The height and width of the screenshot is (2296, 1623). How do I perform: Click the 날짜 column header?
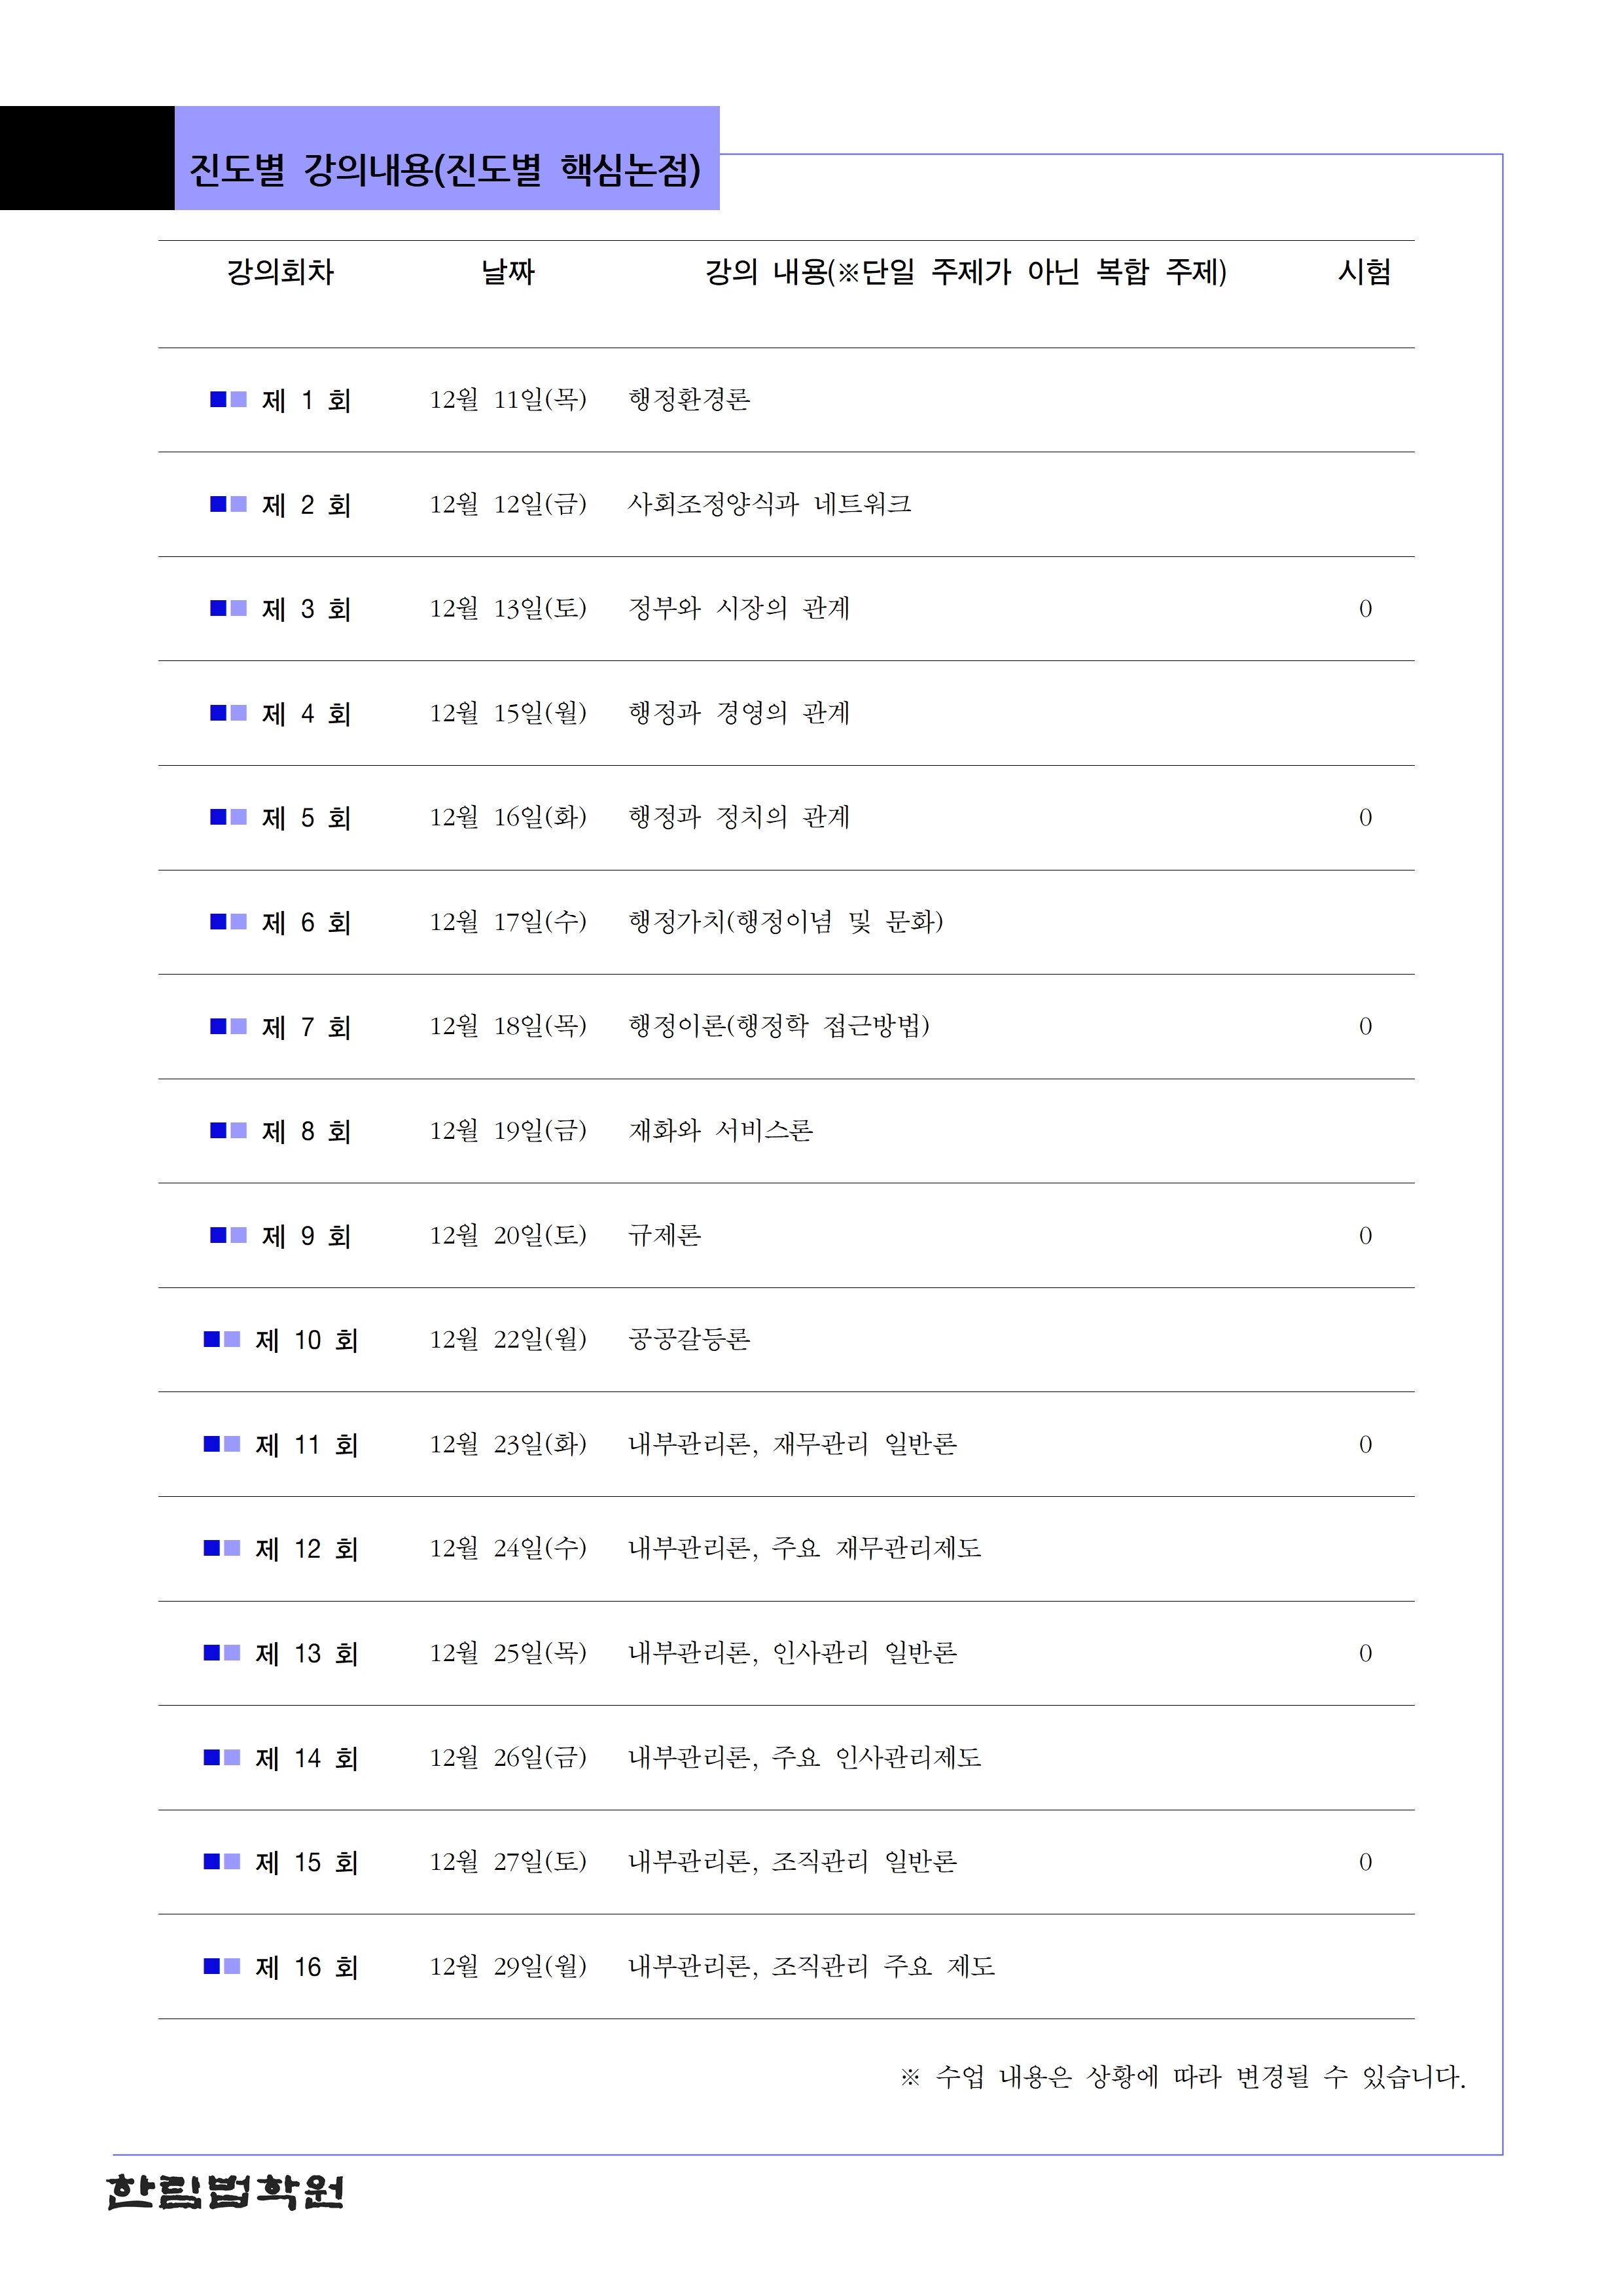pos(508,272)
